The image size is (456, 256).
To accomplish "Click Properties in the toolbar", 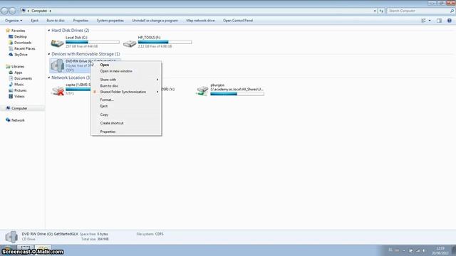I will (81, 21).
